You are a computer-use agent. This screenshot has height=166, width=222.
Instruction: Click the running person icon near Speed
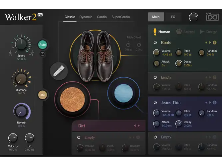(x=32, y=53)
